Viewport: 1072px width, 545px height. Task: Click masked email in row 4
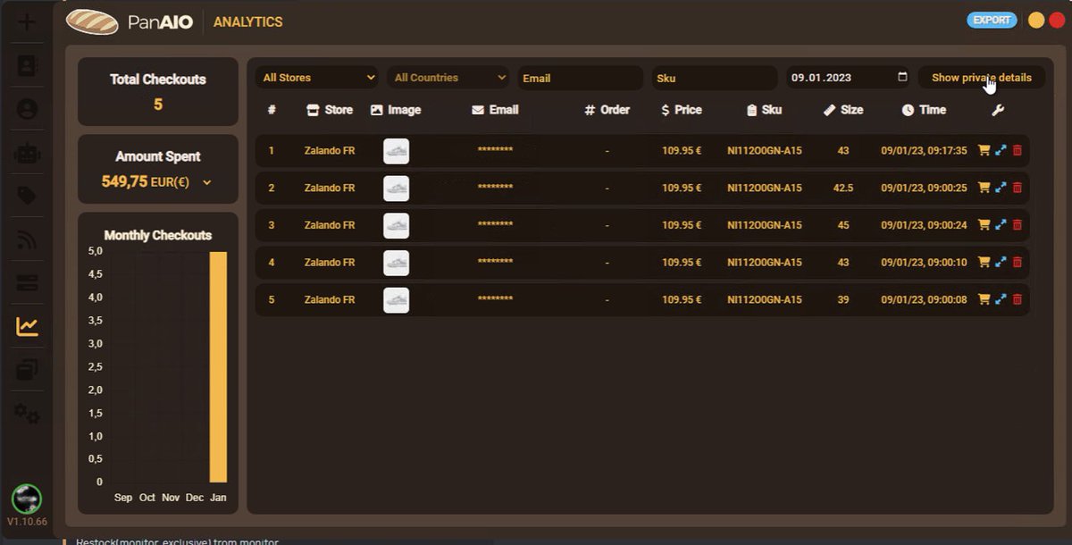[495, 261]
